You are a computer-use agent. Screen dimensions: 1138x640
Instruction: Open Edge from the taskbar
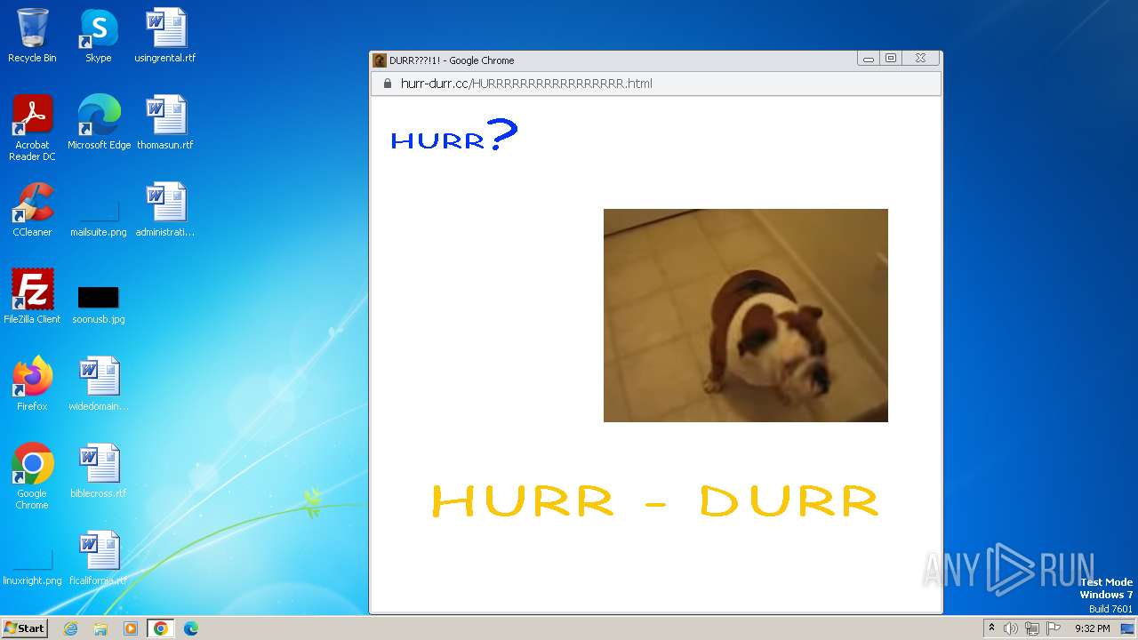[x=191, y=628]
